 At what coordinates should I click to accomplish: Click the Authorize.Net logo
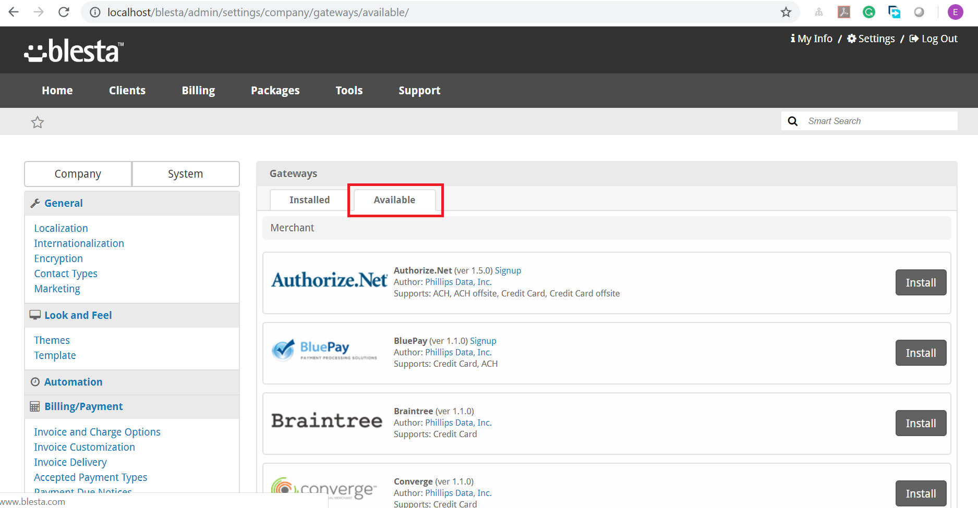329,280
